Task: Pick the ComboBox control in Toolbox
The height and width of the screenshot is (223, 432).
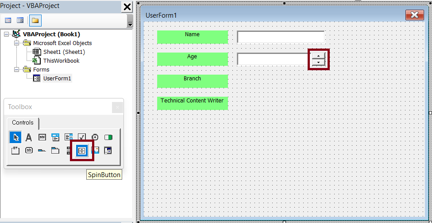Action: point(55,137)
